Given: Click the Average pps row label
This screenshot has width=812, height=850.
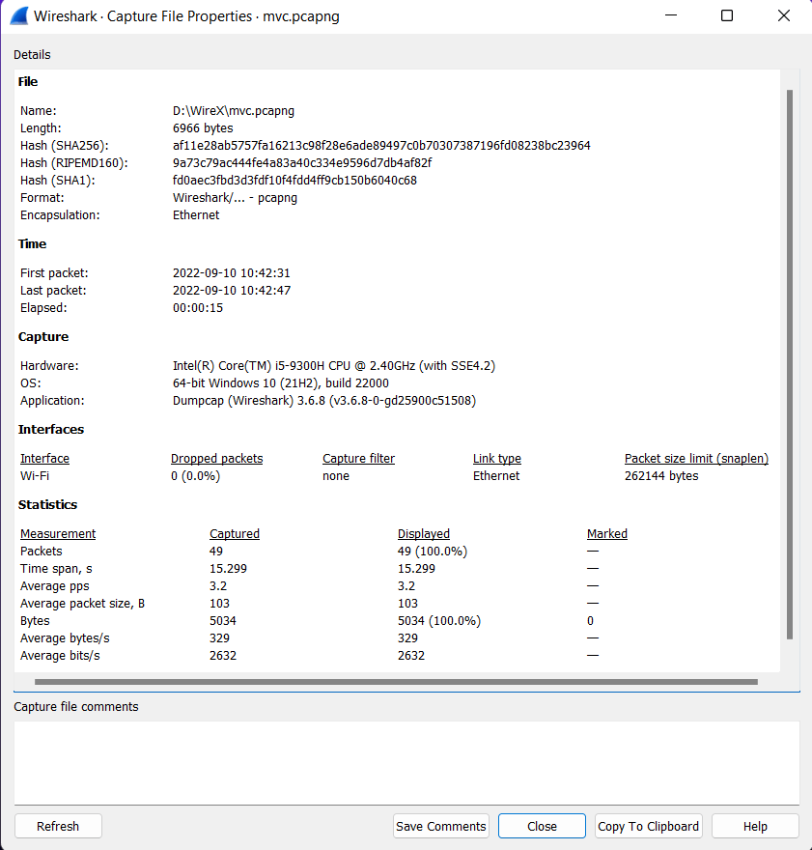Looking at the screenshot, I should click(x=55, y=585).
